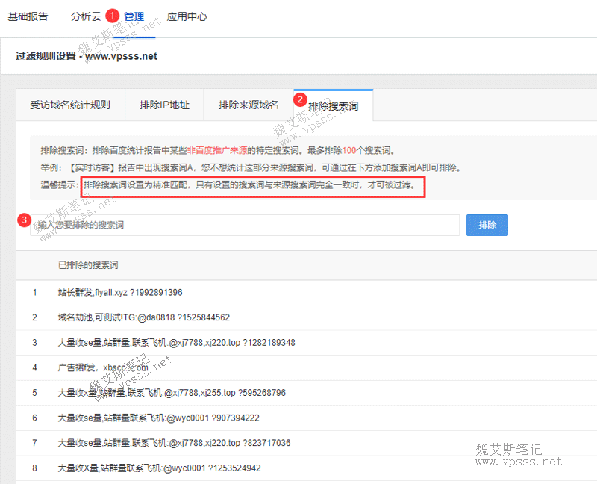This screenshot has width=597, height=484.
Task: Select row 1 entry 站长群发,flyall.xyz
Action: click(120, 292)
